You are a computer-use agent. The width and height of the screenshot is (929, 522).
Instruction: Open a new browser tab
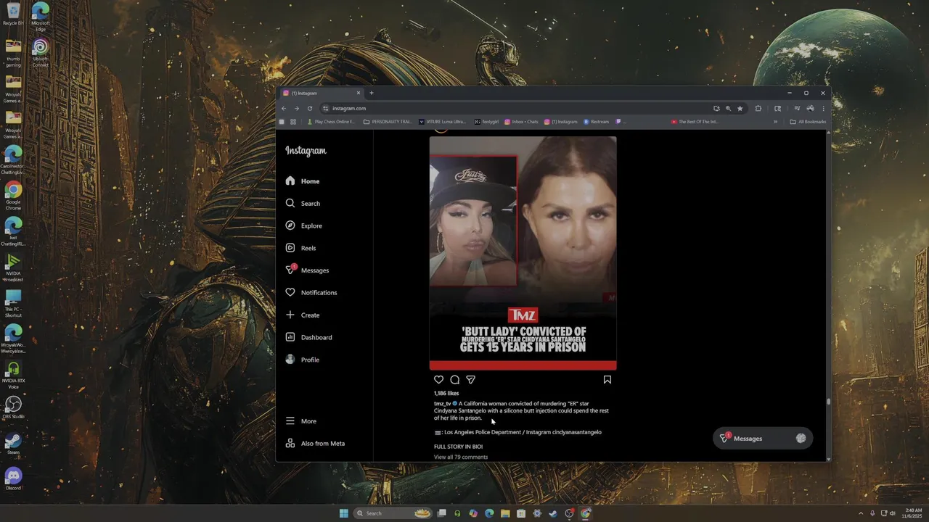click(371, 93)
